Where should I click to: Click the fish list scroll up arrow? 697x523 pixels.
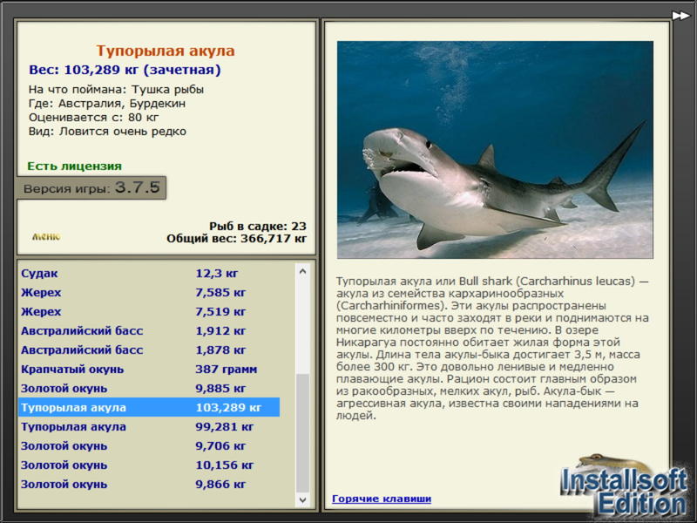302,271
